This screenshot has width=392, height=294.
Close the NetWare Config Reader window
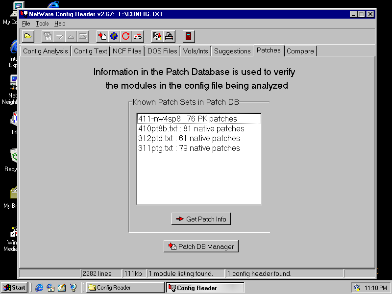point(370,14)
